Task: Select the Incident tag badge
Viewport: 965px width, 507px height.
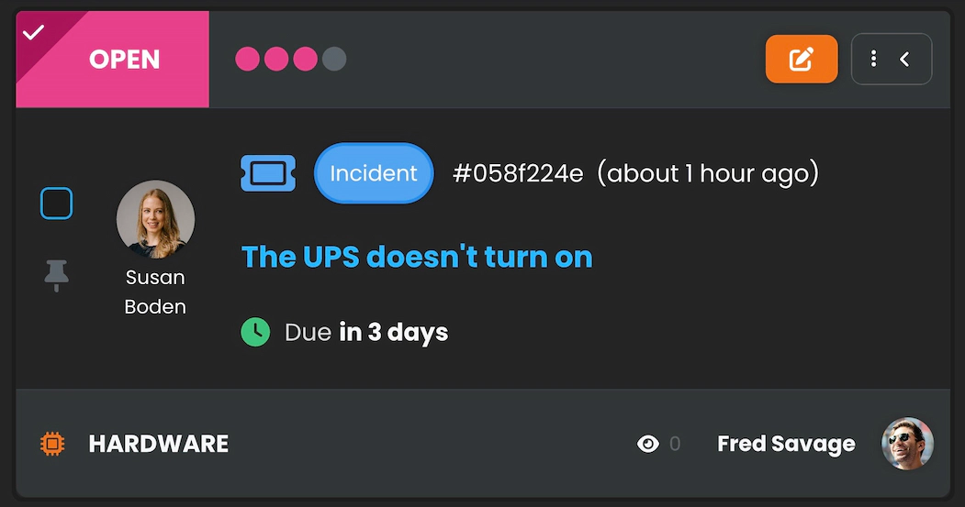Action: tap(374, 173)
